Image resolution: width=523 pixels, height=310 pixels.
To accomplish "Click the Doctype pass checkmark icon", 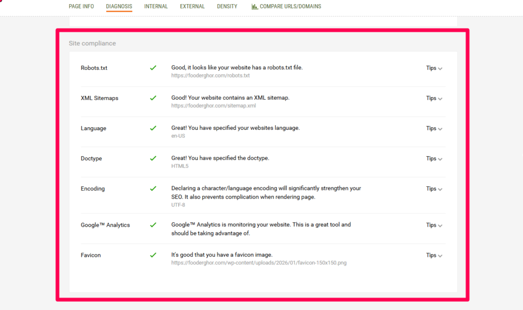I will click(153, 158).
